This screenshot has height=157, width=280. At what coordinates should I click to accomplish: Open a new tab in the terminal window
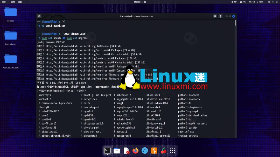[39, 16]
